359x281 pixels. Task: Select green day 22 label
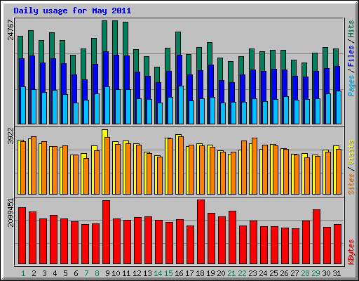click(x=242, y=273)
